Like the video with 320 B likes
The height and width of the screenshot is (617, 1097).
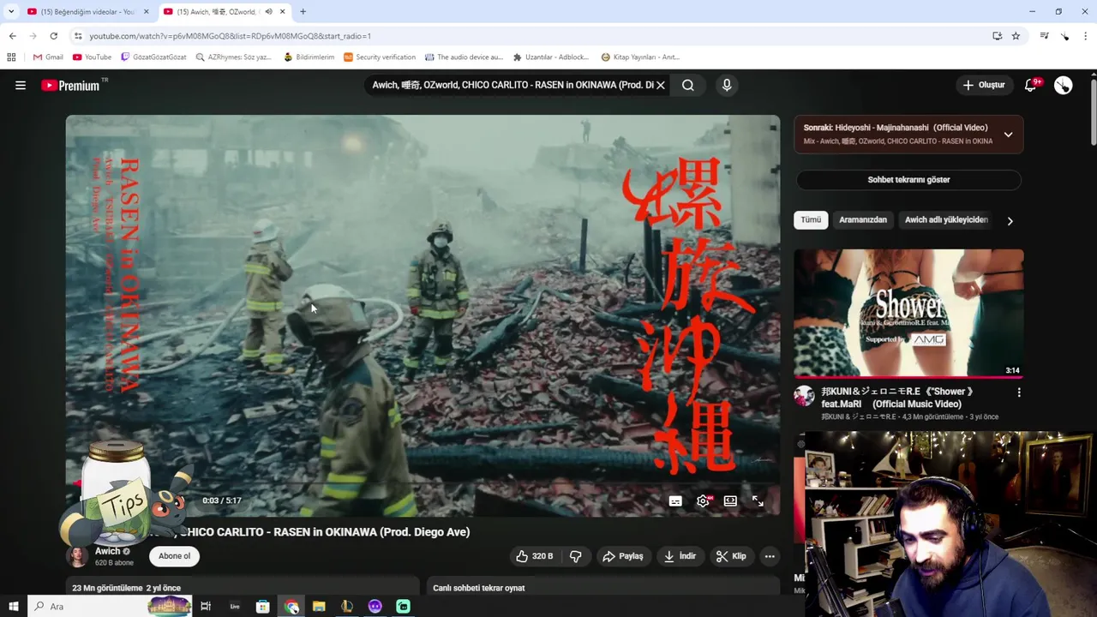tap(534, 556)
